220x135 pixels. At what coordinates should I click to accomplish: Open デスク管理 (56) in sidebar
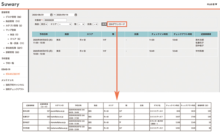pos(13,17)
